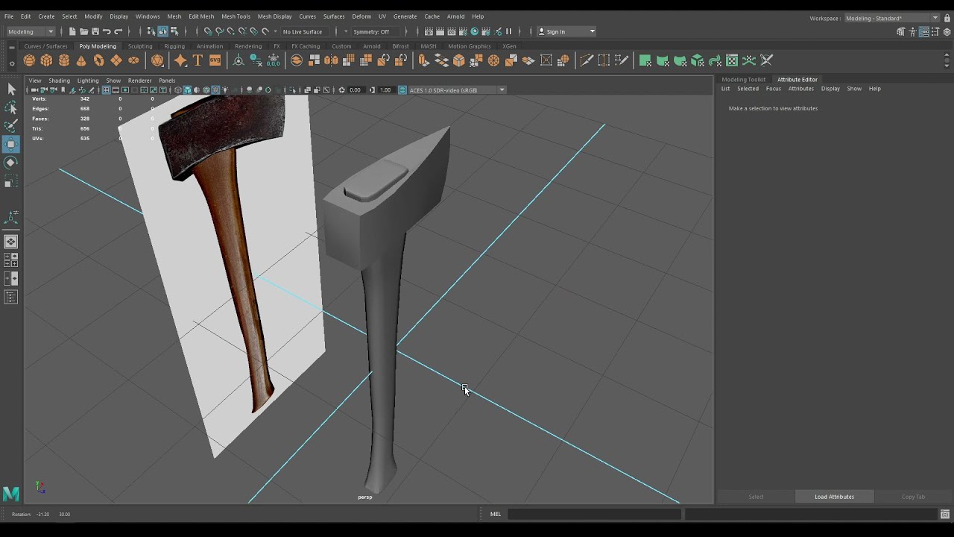Click the Copy Tab button
This screenshot has width=954, height=537.
(913, 497)
